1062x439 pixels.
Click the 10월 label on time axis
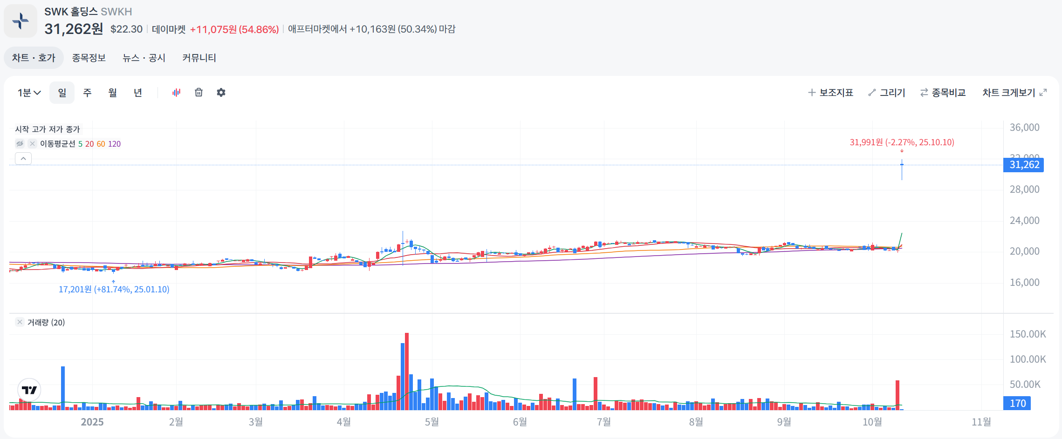point(872,422)
